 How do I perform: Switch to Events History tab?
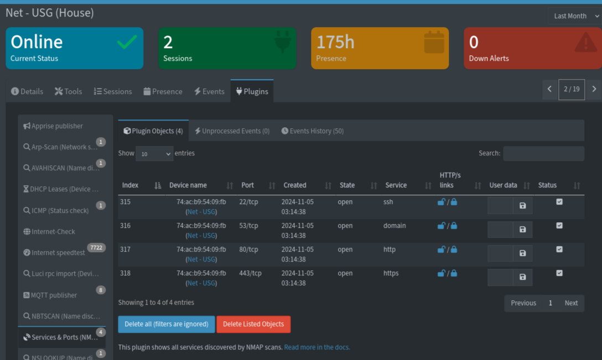click(x=312, y=131)
